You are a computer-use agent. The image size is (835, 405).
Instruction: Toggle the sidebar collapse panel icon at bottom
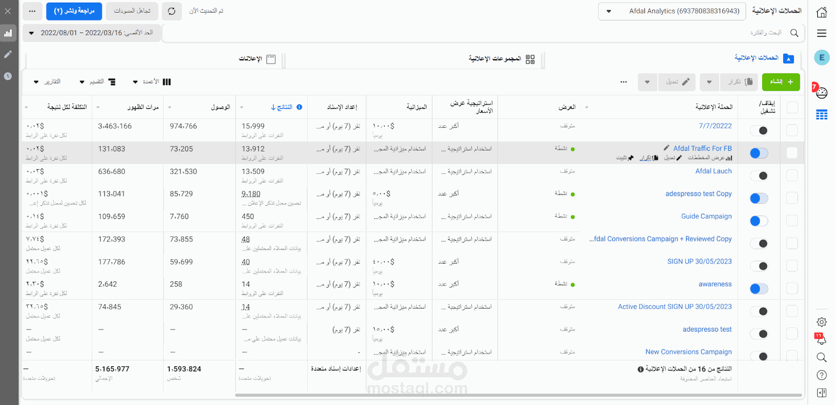pyautogui.click(x=821, y=392)
